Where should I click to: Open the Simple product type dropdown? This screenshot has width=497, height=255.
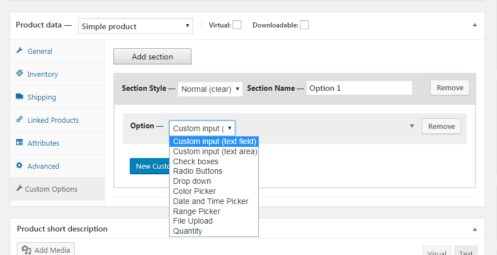[135, 26]
